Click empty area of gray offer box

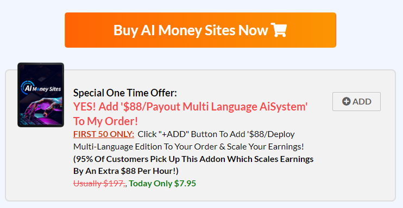pos(355,159)
